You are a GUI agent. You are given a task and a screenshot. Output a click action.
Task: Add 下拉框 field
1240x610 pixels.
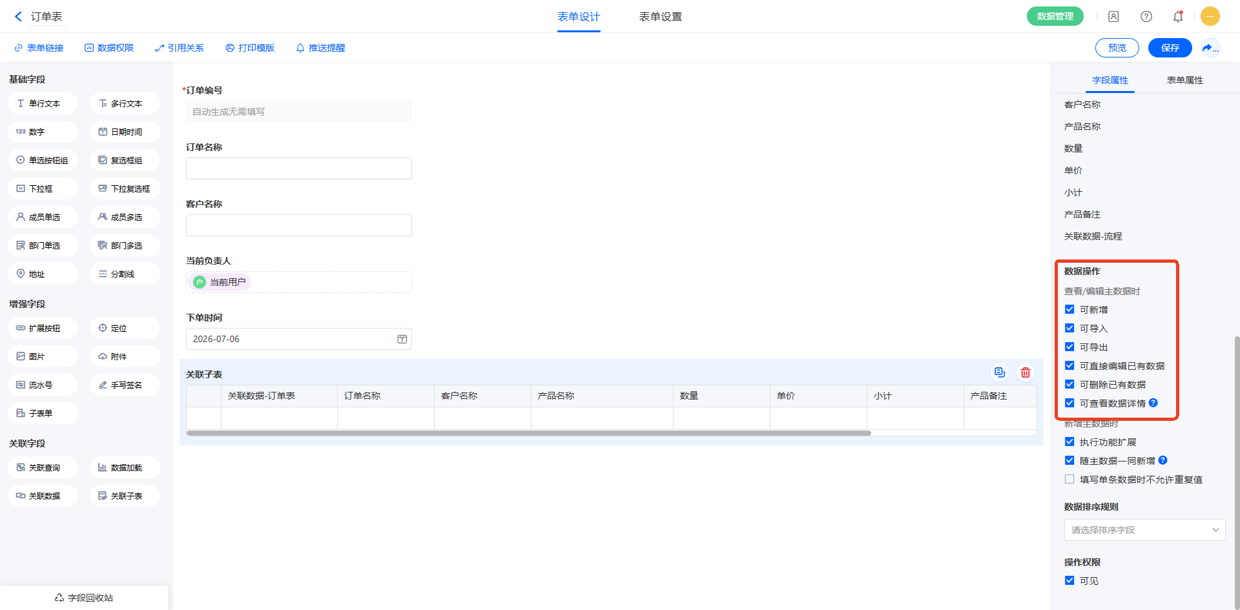point(43,188)
